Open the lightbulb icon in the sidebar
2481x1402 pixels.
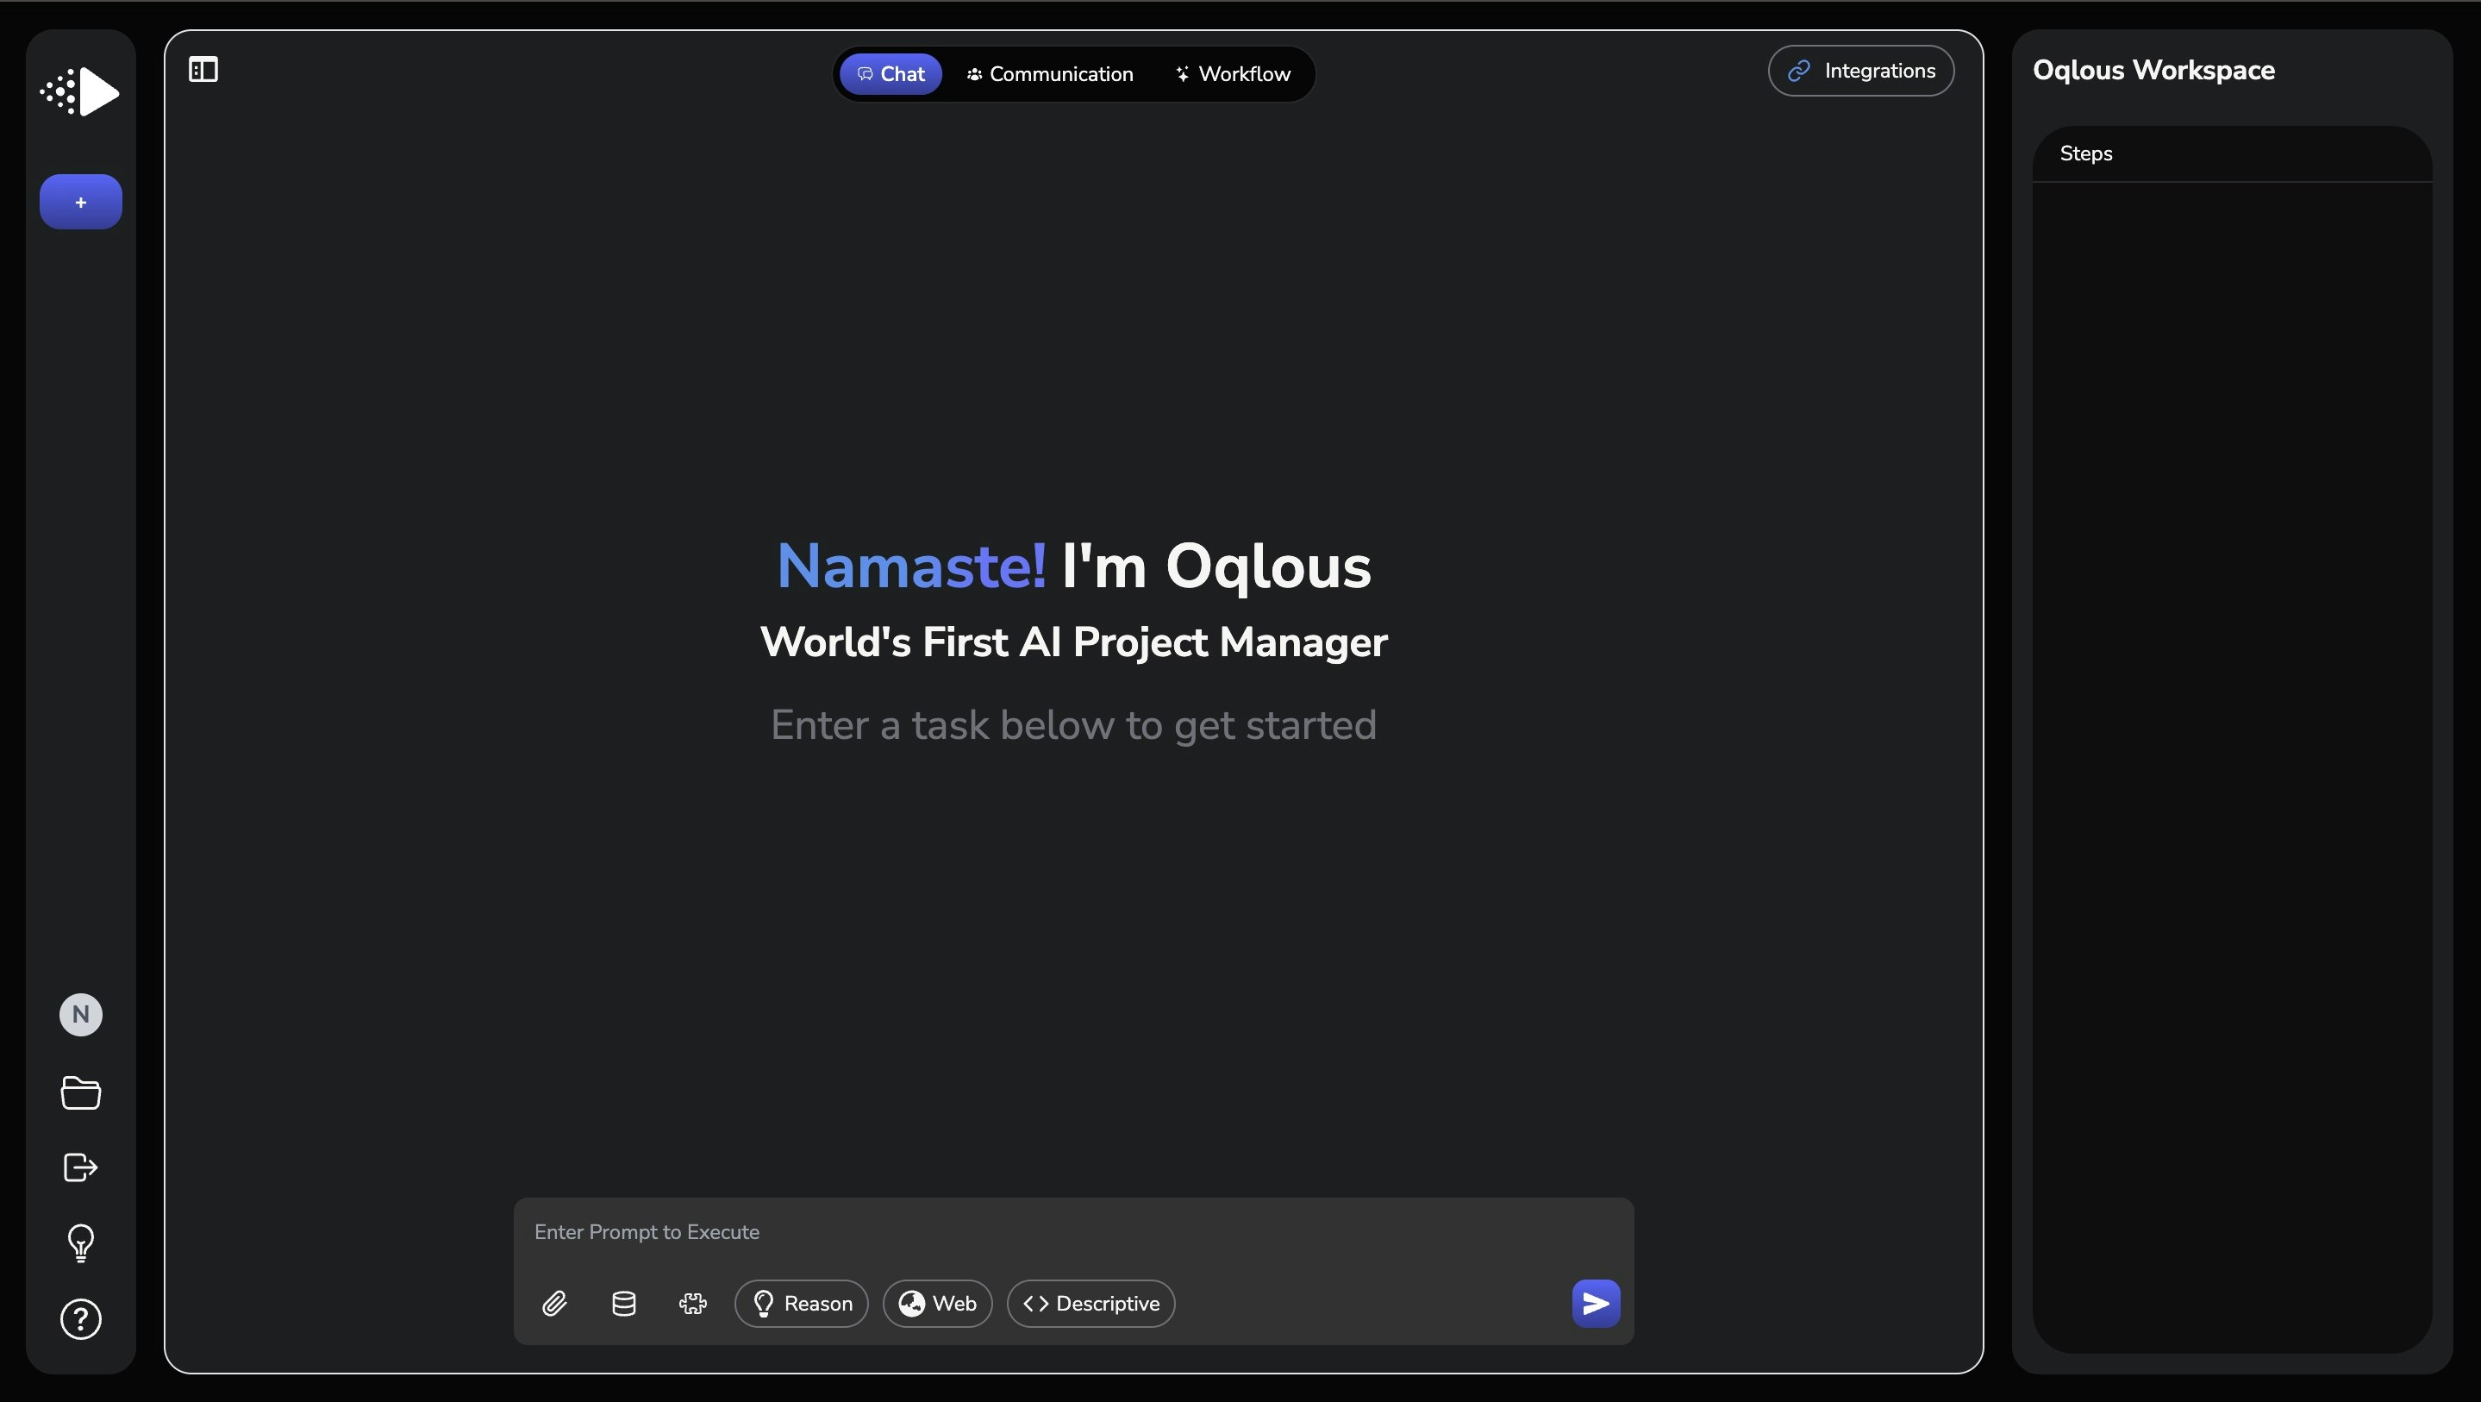(x=81, y=1243)
